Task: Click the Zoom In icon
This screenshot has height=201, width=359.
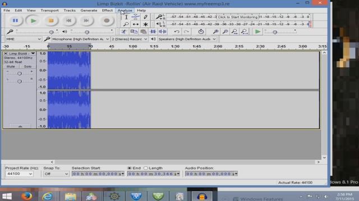Action: click(215, 32)
